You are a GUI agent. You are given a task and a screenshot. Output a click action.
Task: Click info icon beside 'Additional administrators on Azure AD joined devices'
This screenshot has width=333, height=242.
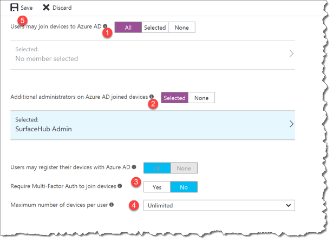pyautogui.click(x=152, y=96)
